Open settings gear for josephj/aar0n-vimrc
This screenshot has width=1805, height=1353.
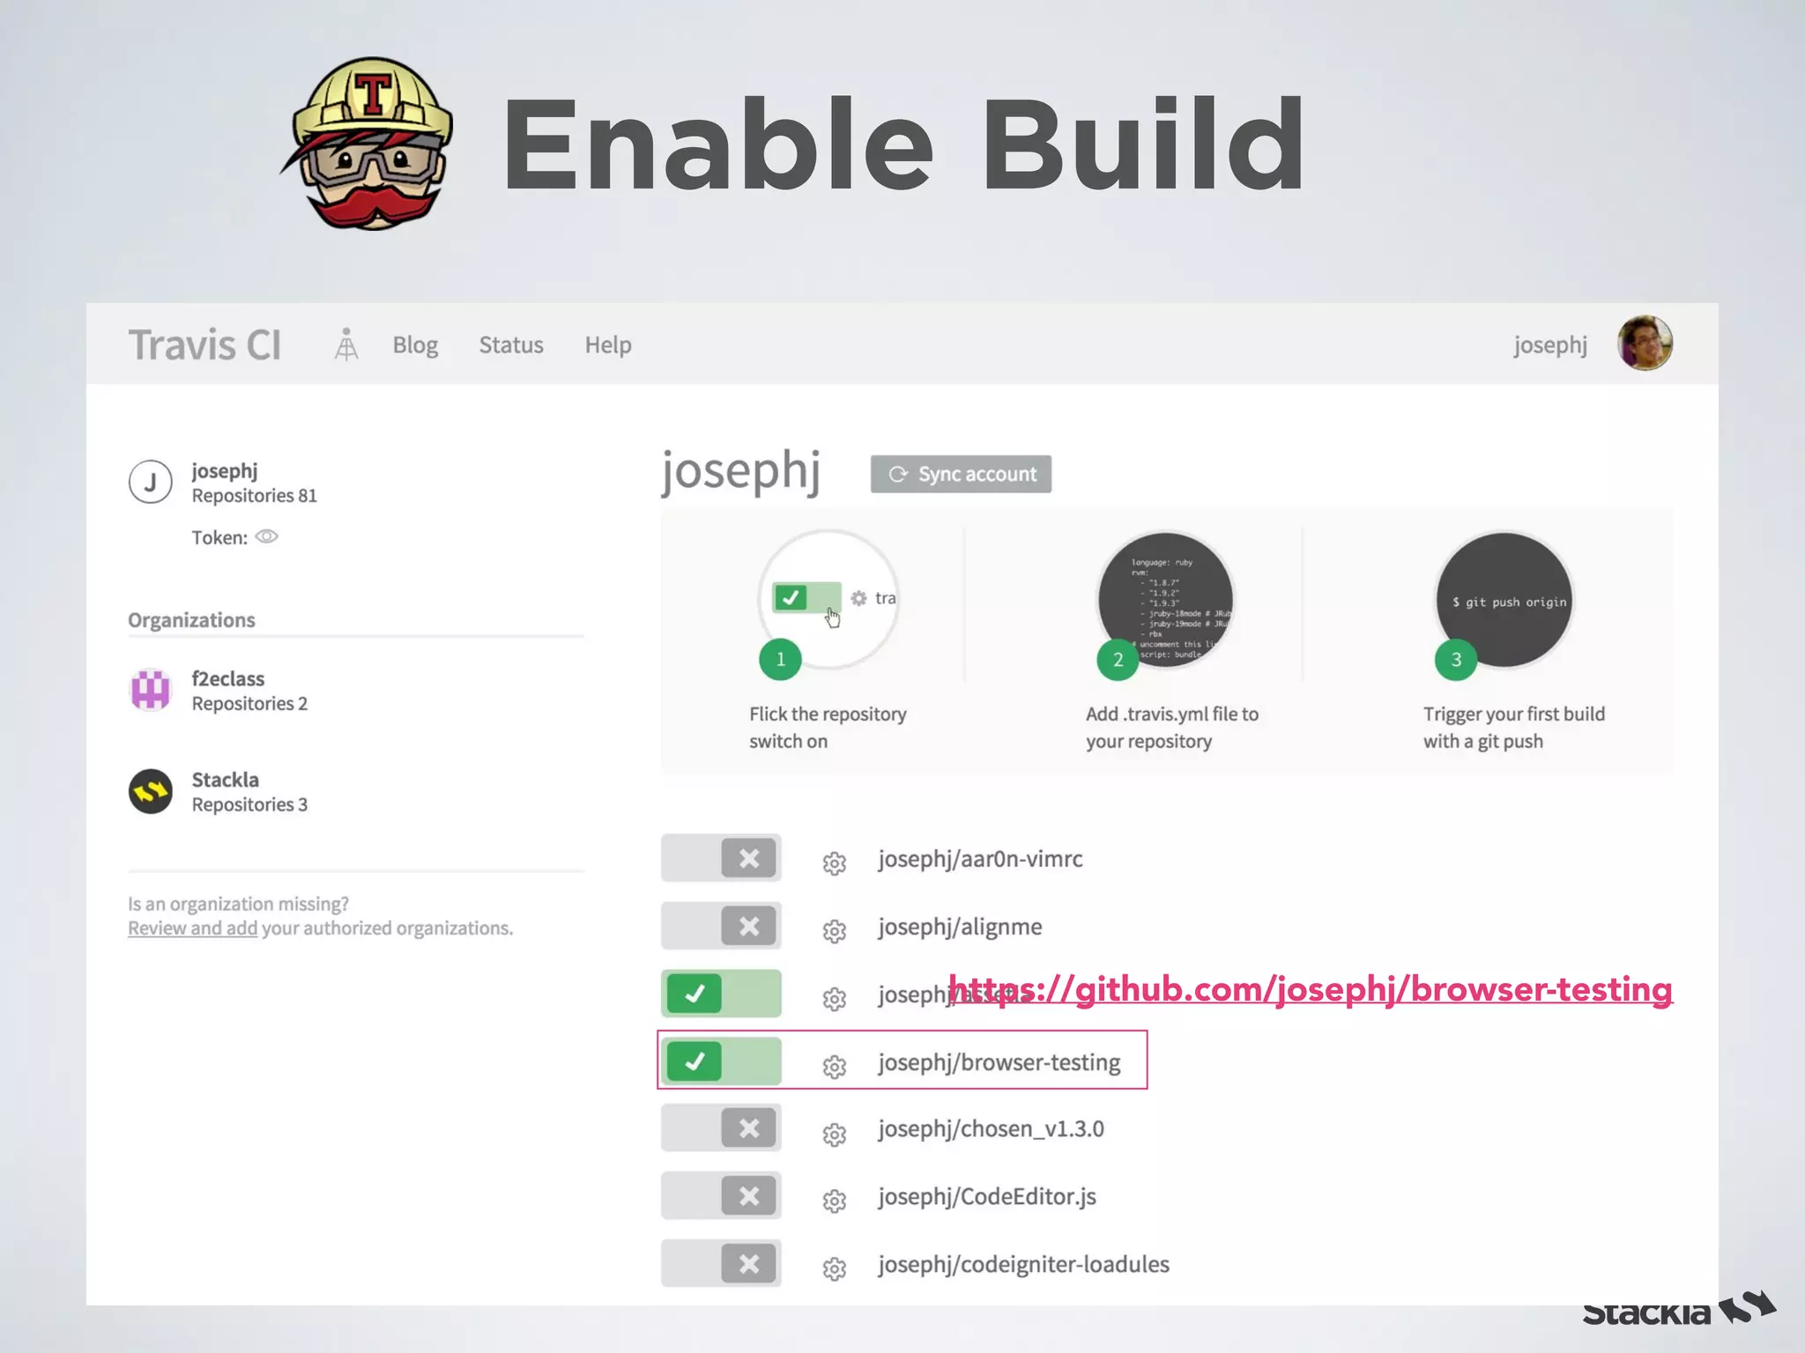pyautogui.click(x=835, y=863)
